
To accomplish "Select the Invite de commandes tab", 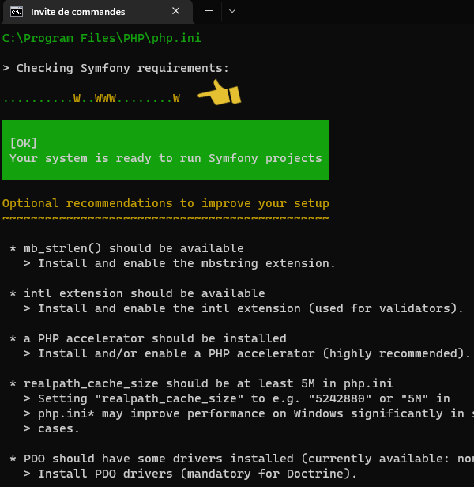I will pyautogui.click(x=98, y=12).
